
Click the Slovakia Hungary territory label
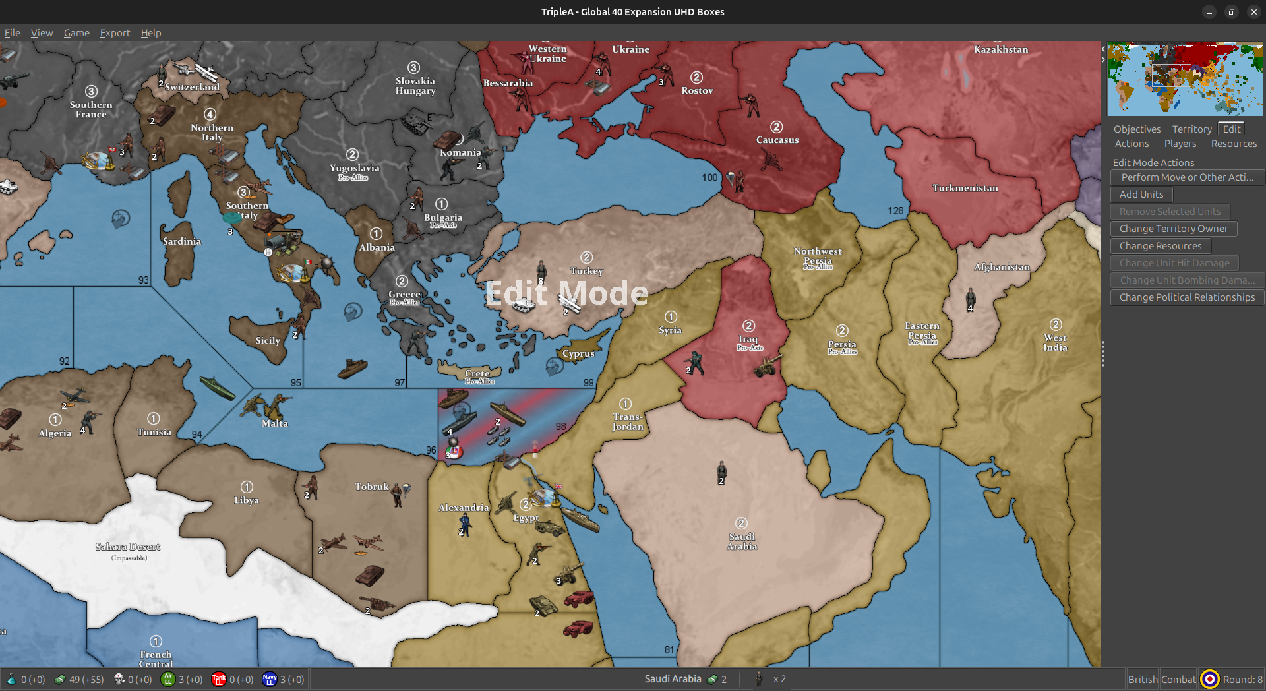click(x=415, y=86)
